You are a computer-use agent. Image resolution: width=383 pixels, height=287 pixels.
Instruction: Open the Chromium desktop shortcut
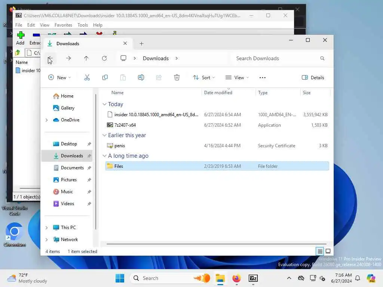coord(15,234)
